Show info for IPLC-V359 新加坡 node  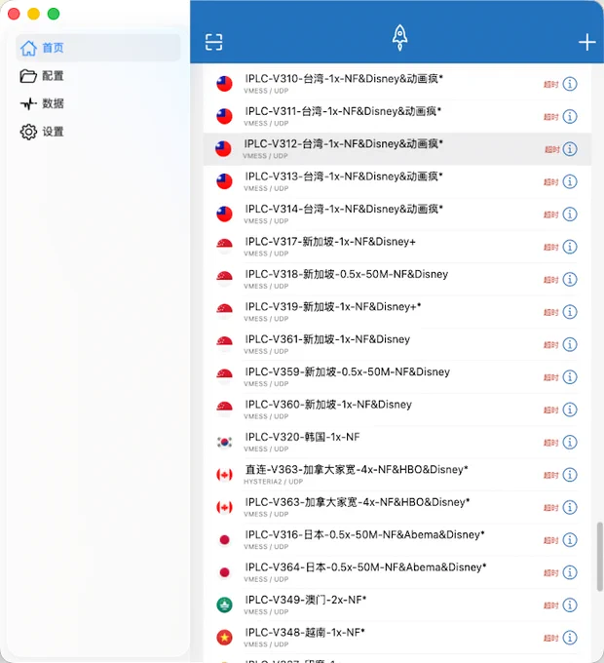tap(570, 376)
